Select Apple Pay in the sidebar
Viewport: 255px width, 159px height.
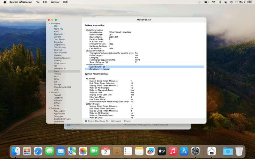pyautogui.click(x=58, y=29)
